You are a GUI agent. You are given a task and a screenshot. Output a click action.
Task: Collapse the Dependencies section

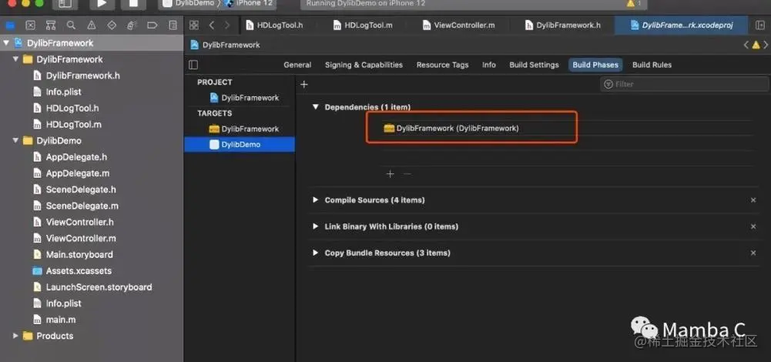click(x=316, y=107)
